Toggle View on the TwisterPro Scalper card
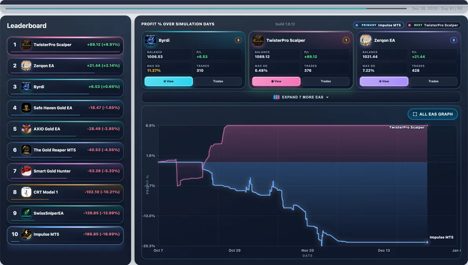The height and width of the screenshot is (265, 468). [x=276, y=82]
